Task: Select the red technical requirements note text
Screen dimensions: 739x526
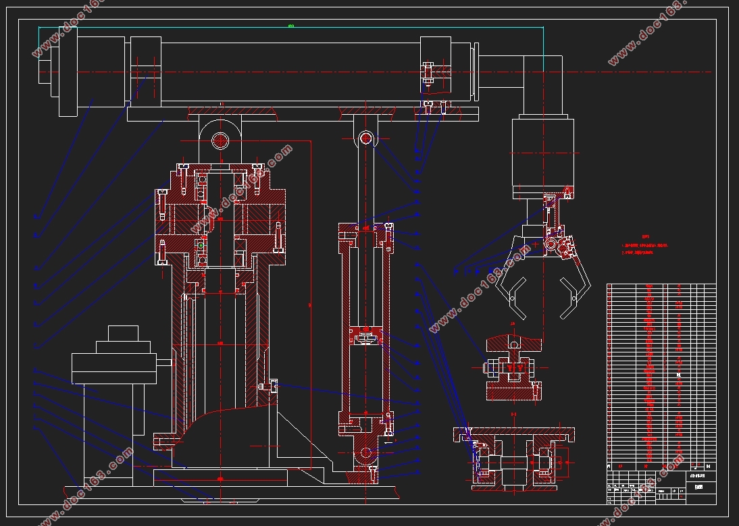Action: coord(644,246)
